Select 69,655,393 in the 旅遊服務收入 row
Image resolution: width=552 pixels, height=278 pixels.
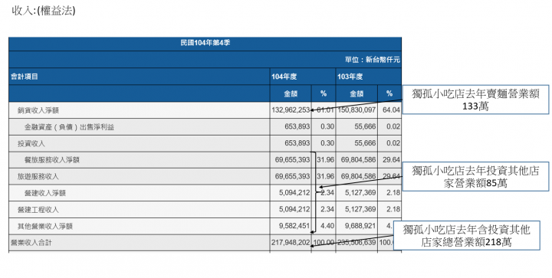click(293, 176)
